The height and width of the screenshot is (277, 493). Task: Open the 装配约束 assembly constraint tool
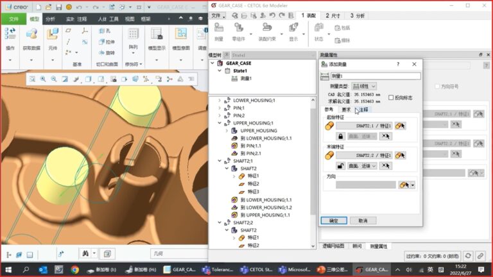[267, 32]
